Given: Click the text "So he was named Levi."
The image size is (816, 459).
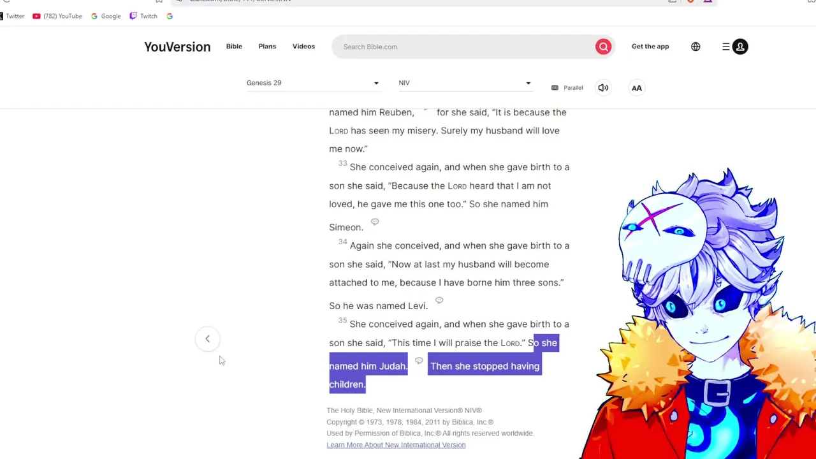Looking at the screenshot, I should pos(378,306).
